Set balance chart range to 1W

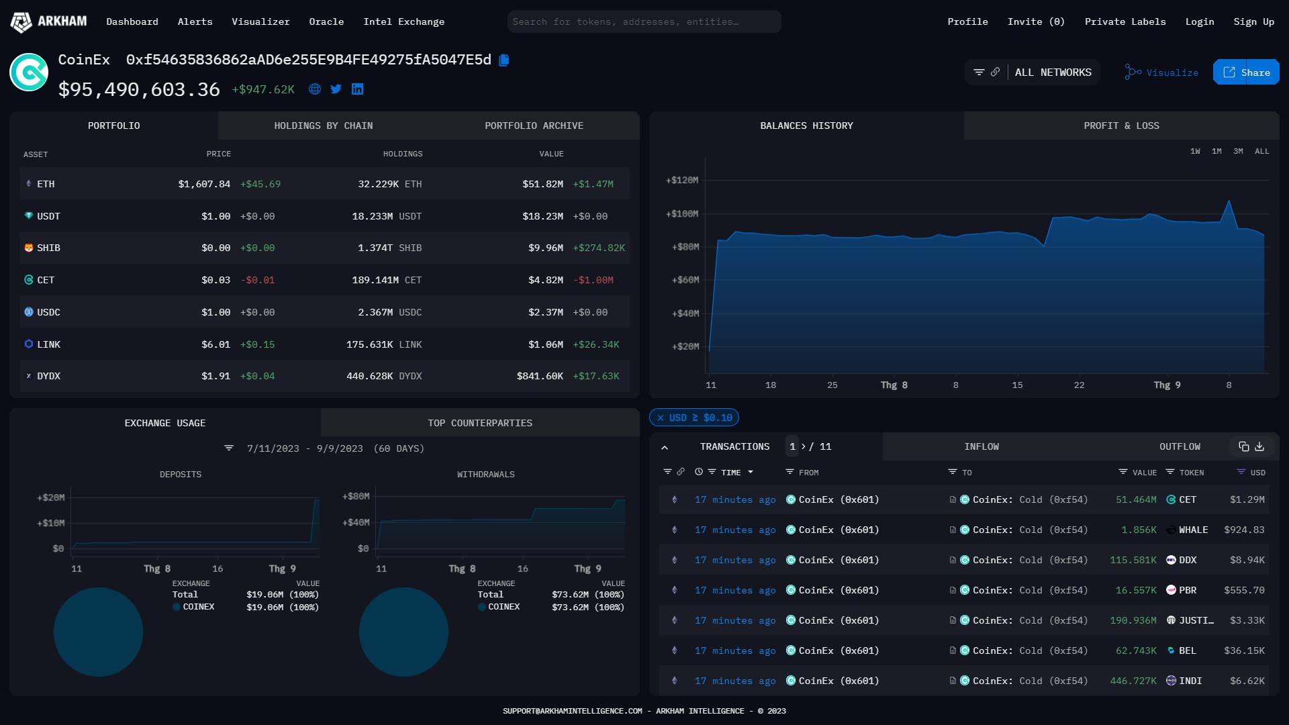(x=1195, y=152)
